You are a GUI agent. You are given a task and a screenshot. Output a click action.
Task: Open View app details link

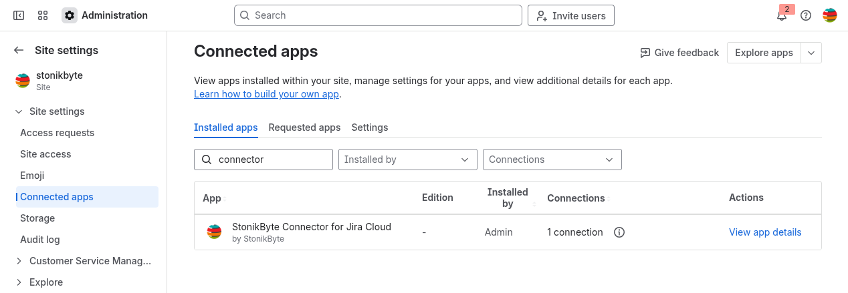click(x=765, y=232)
